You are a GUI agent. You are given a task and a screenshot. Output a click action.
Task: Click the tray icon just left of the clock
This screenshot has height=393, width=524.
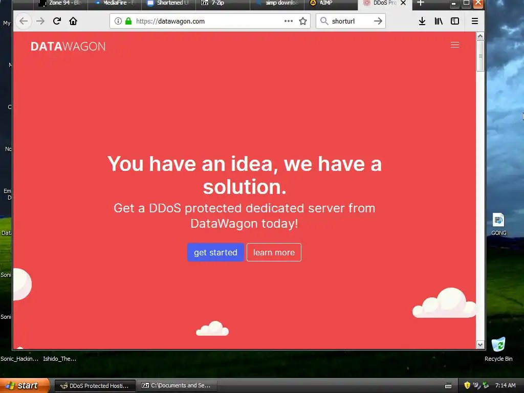pos(486,385)
